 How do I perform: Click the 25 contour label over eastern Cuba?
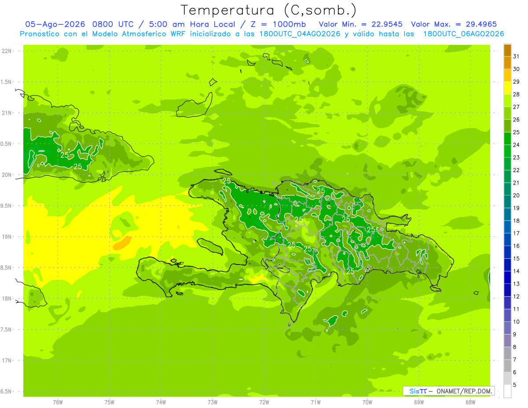click(64, 155)
